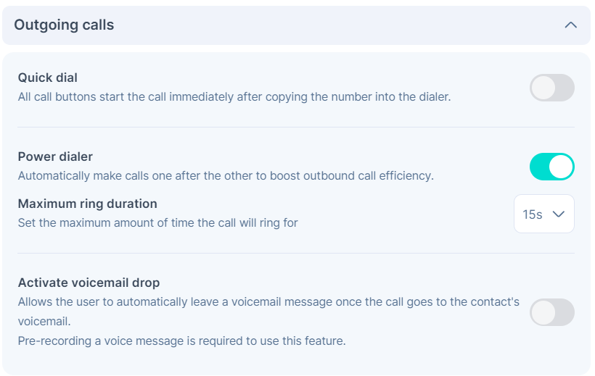
Task: Click the ring duration description text
Action: [157, 223]
